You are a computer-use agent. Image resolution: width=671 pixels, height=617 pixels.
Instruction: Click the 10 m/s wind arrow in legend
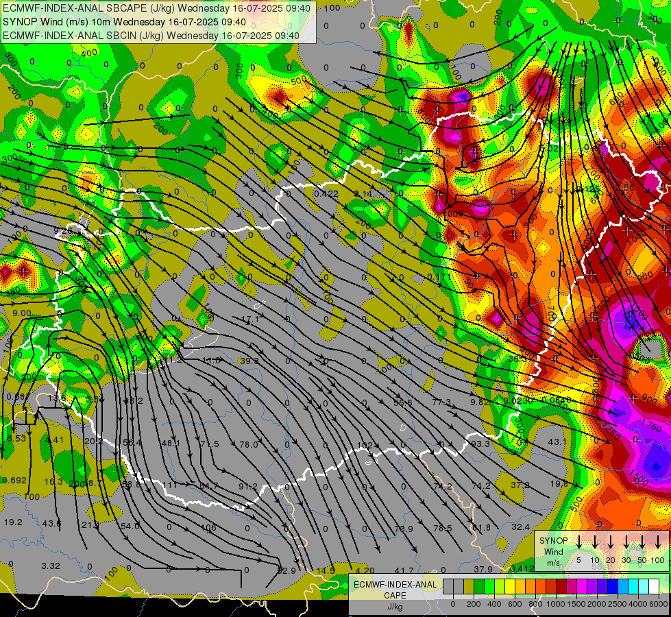(595, 542)
